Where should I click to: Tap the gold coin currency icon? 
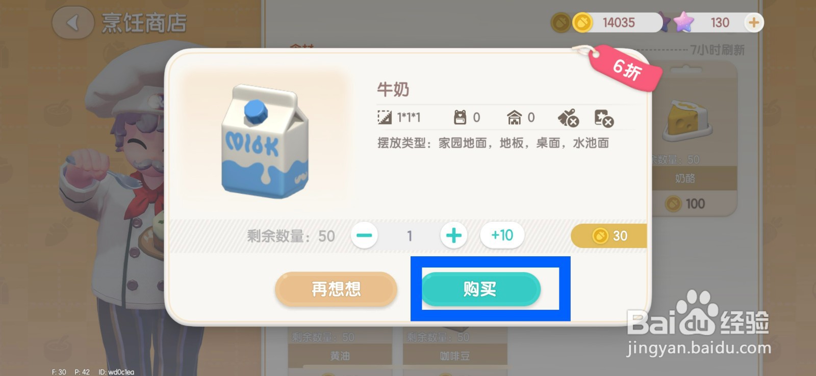(582, 22)
